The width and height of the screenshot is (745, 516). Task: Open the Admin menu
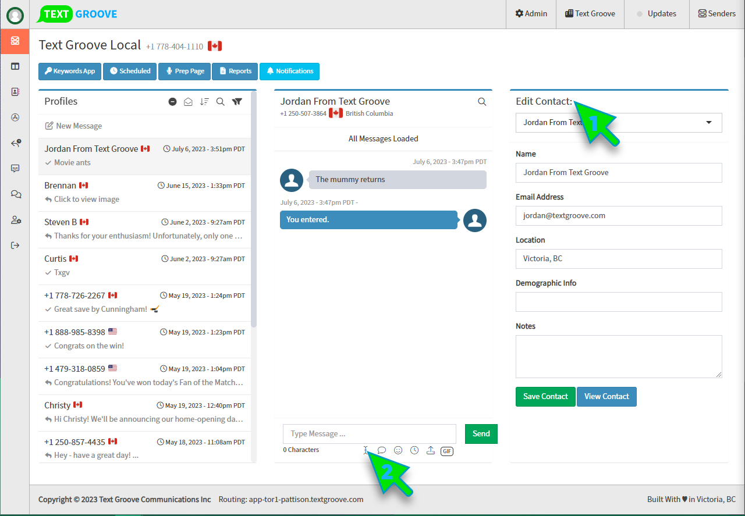[x=531, y=14]
